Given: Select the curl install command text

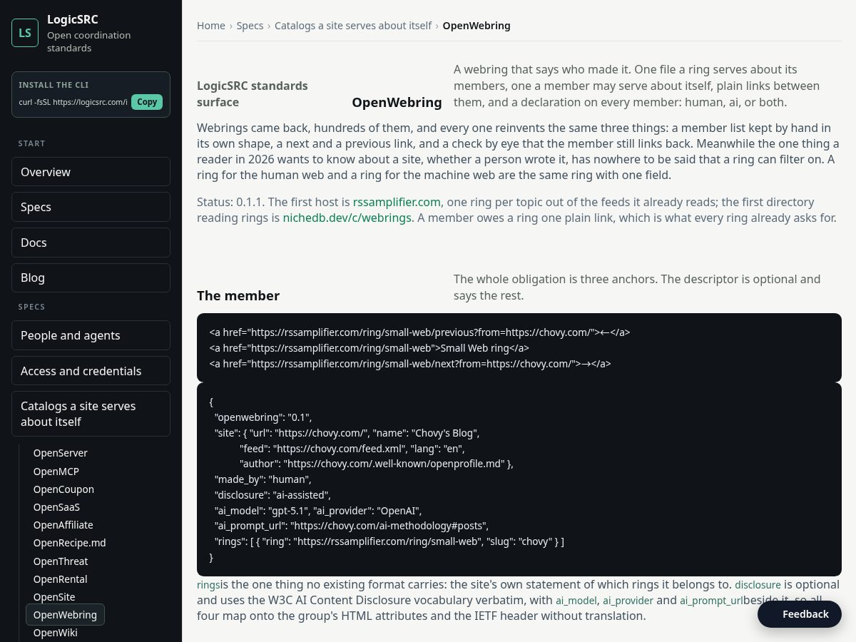Looking at the screenshot, I should (x=73, y=102).
